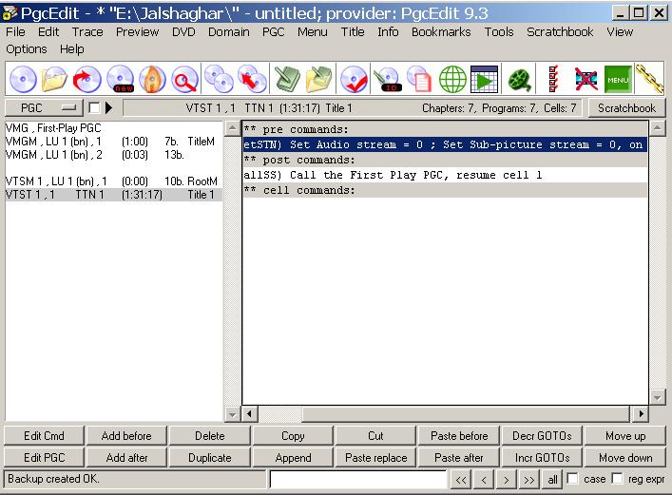Open the Domain menu
Image resolution: width=672 pixels, height=495 pixels.
[x=228, y=32]
